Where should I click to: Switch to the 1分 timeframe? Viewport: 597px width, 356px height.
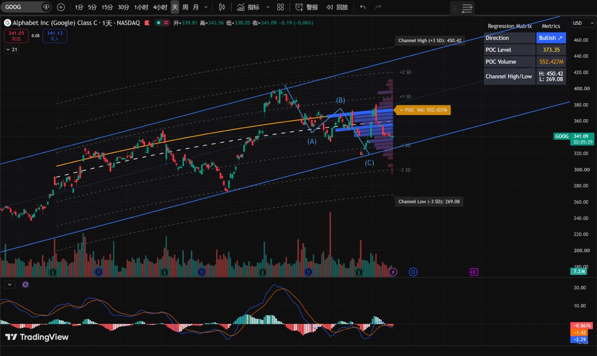(x=79, y=7)
